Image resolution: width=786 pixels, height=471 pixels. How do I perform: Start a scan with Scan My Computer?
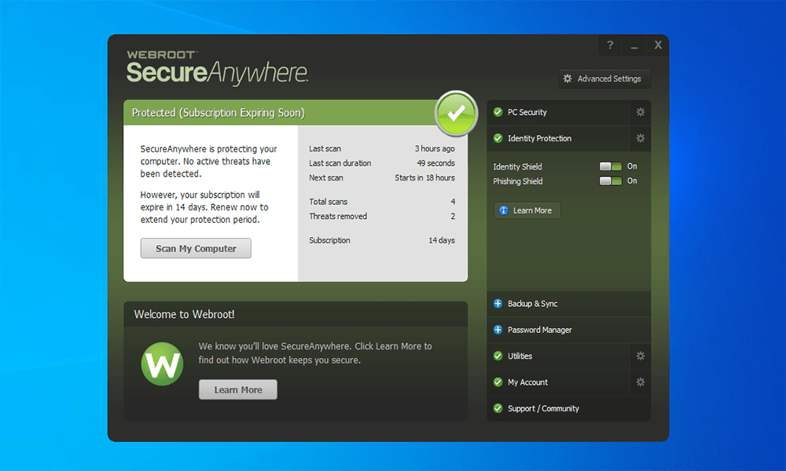coord(196,248)
